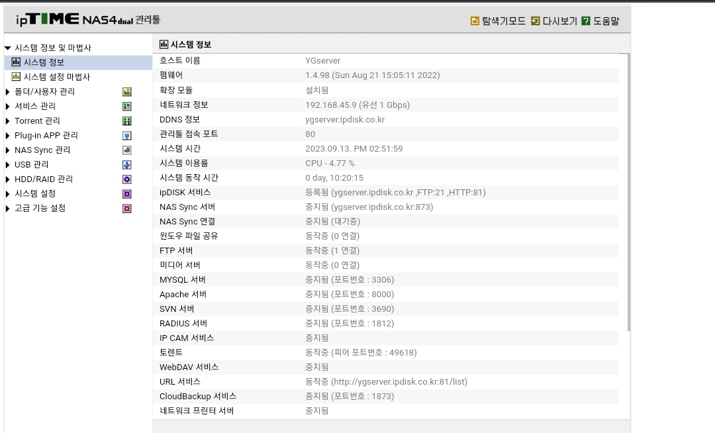Click the 시스템 설정 purple gear icon
715x433 pixels.
[126, 194]
